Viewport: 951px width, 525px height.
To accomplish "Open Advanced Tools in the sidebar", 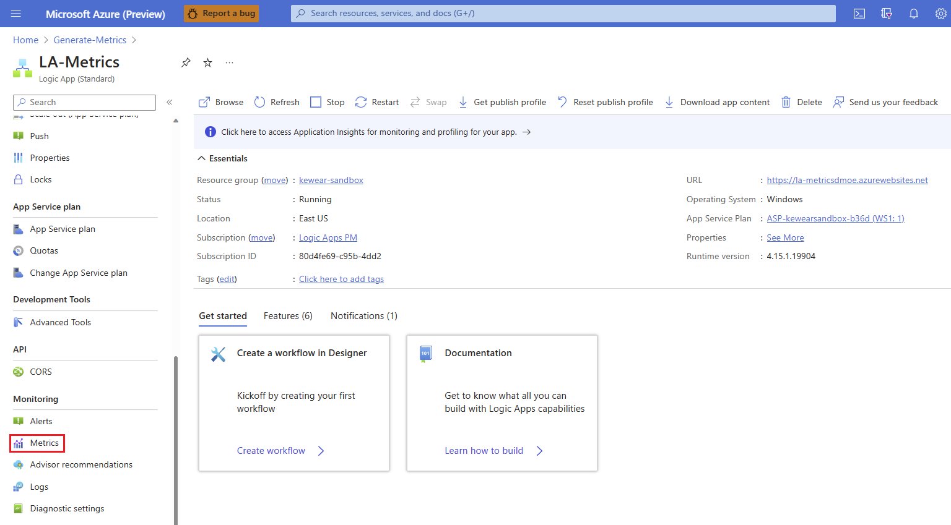I will pyautogui.click(x=60, y=322).
